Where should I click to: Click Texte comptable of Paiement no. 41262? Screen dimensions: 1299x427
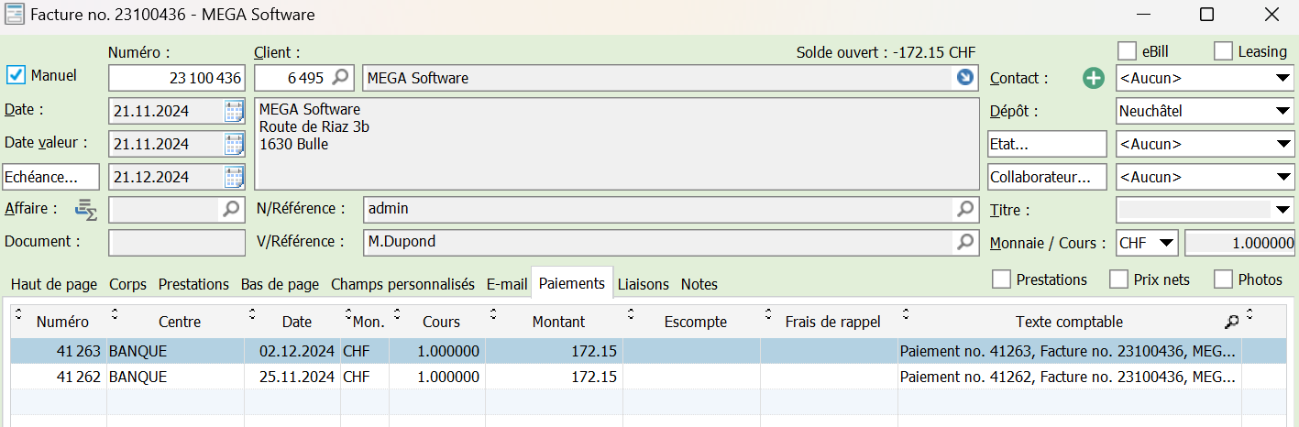click(x=1069, y=377)
